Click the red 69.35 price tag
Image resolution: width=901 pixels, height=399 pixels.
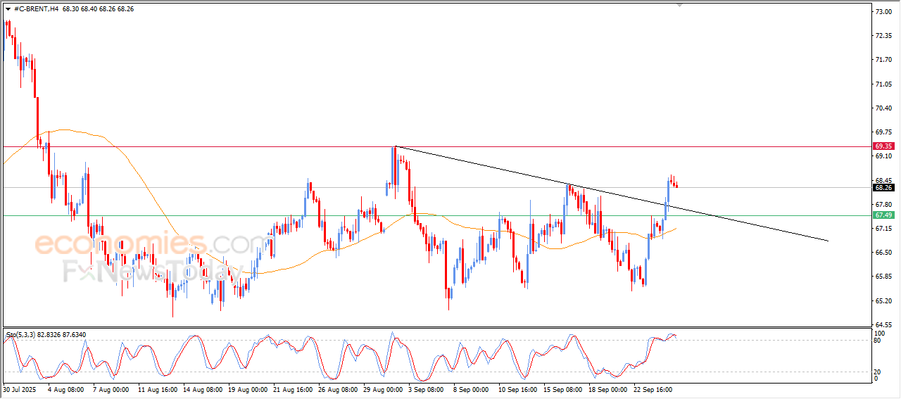pos(883,146)
